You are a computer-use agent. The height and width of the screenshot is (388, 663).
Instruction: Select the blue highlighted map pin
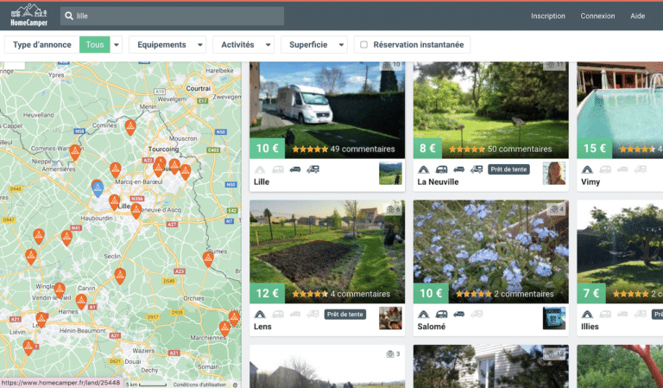click(98, 186)
